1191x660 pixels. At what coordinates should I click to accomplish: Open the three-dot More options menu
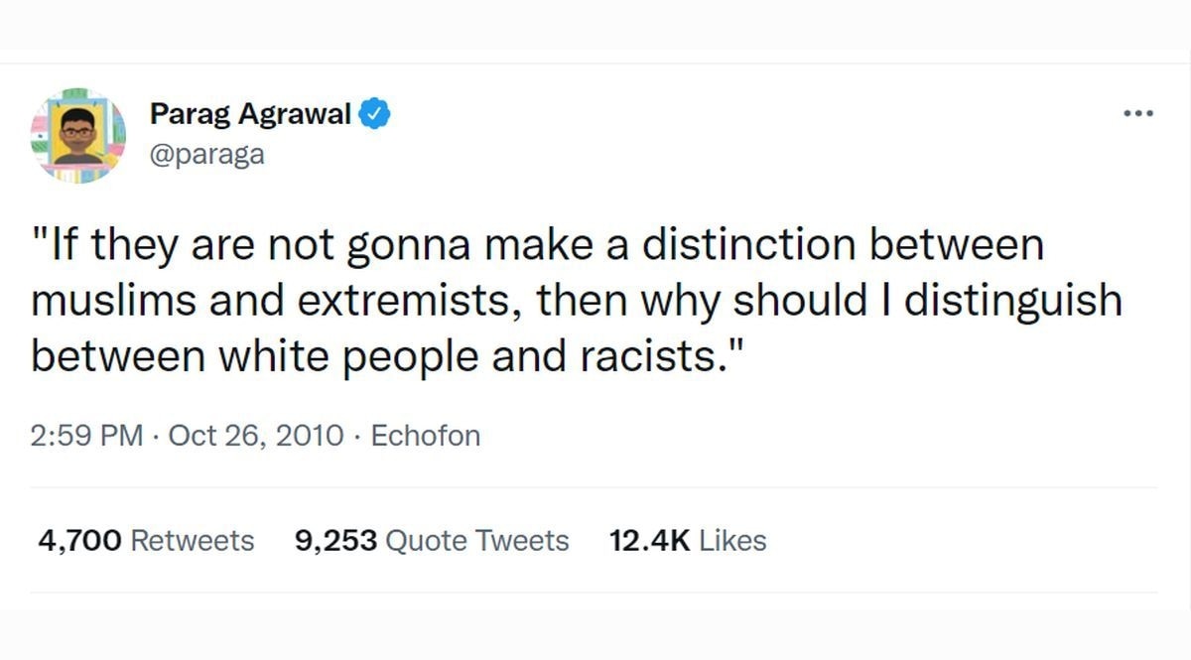point(1138,114)
